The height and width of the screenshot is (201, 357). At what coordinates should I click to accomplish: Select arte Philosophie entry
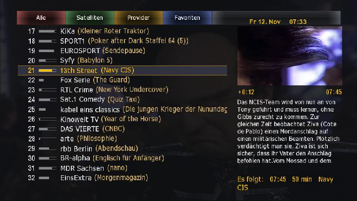tap(122, 138)
